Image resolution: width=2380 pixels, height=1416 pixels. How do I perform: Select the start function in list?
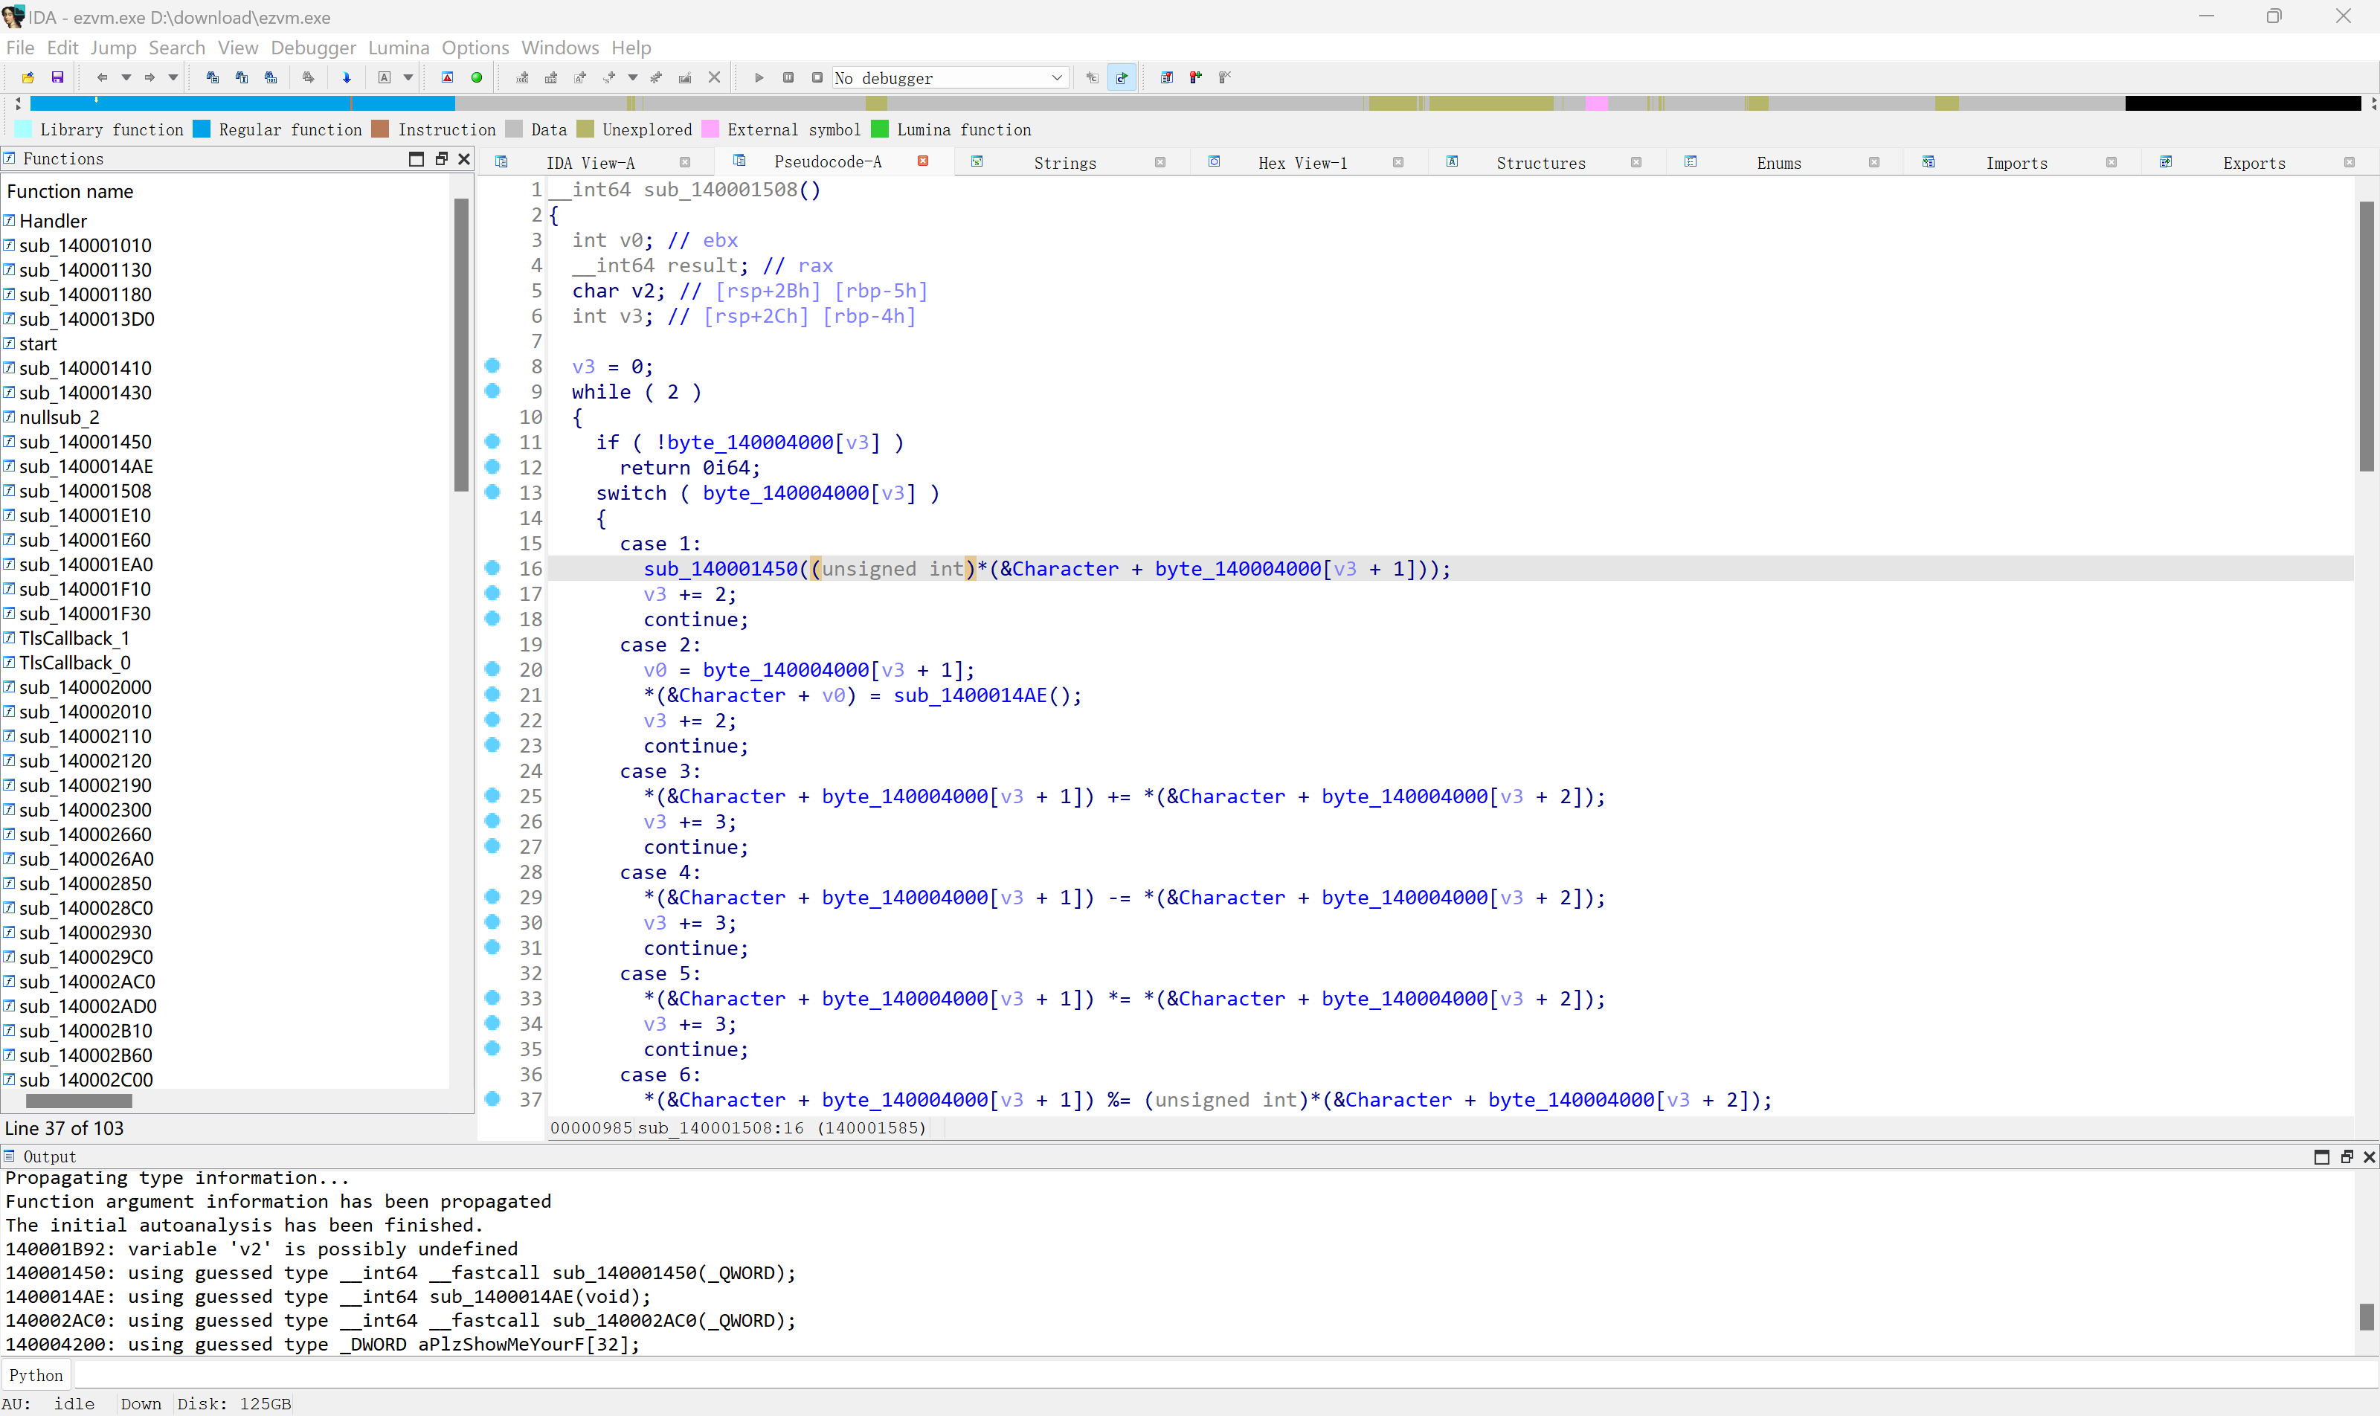pos(38,344)
